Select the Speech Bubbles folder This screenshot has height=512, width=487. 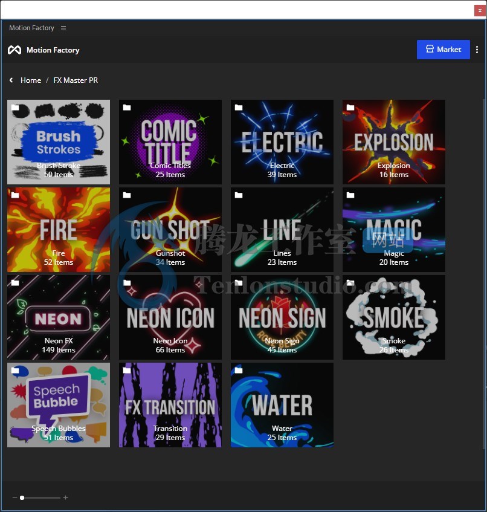(x=59, y=405)
